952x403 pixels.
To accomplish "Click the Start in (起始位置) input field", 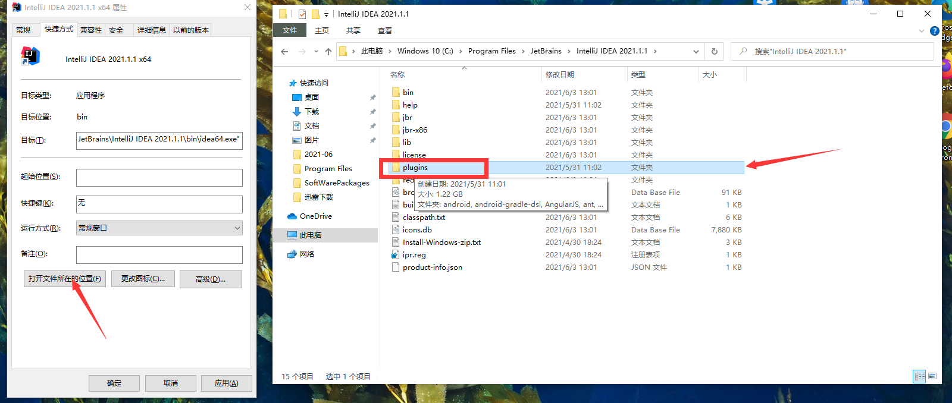I will 159,177.
